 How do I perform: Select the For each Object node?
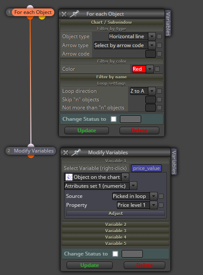(x=33, y=12)
